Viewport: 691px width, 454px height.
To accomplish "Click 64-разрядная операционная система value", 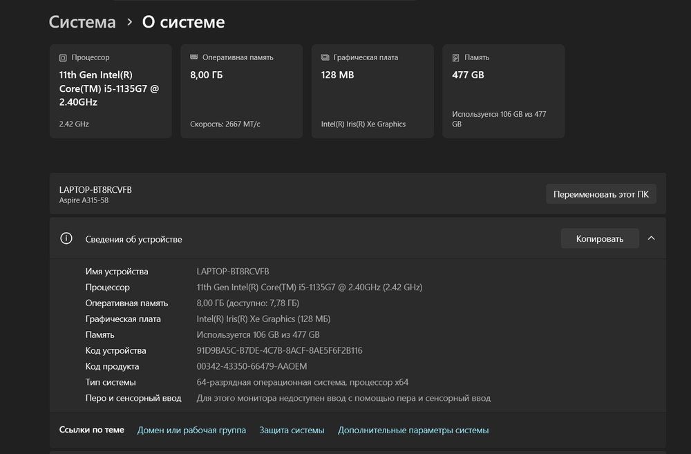I will 303,382.
